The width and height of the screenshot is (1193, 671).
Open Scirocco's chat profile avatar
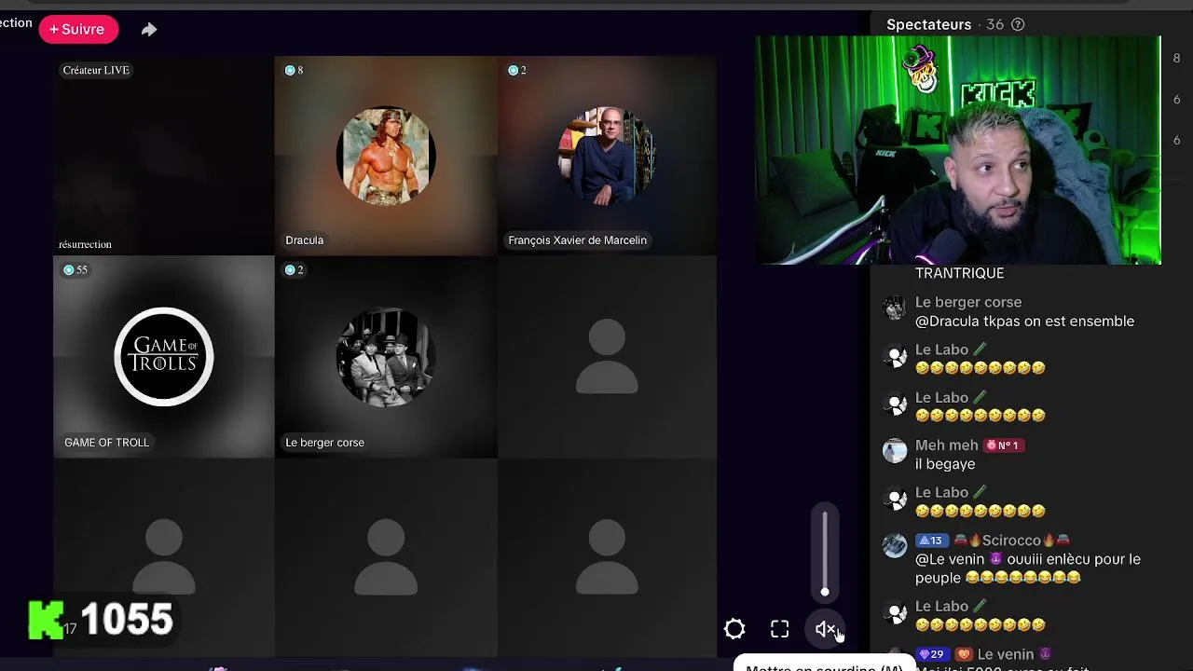click(x=895, y=546)
